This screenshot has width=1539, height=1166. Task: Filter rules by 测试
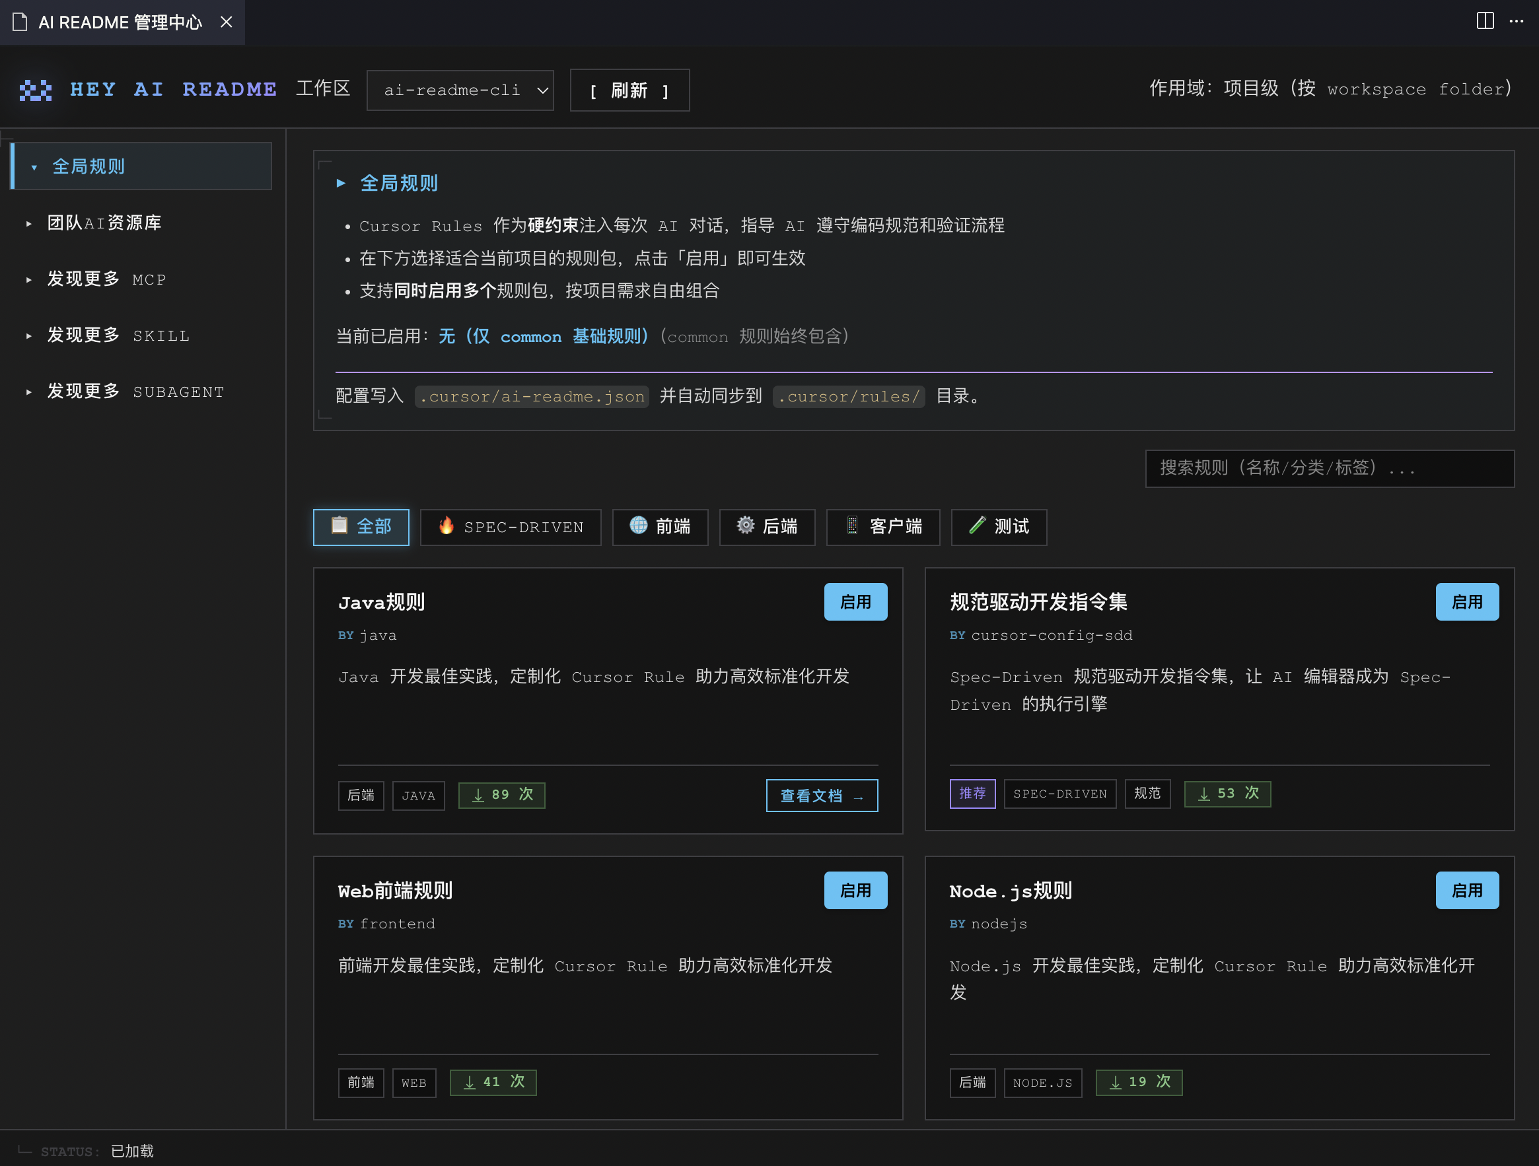point(999,527)
